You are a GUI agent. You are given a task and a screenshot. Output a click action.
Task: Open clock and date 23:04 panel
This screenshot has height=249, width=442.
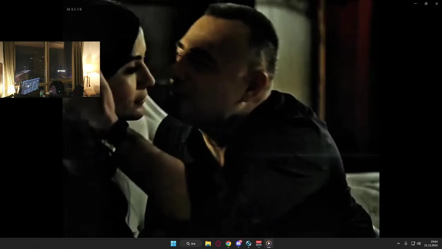[431, 243]
